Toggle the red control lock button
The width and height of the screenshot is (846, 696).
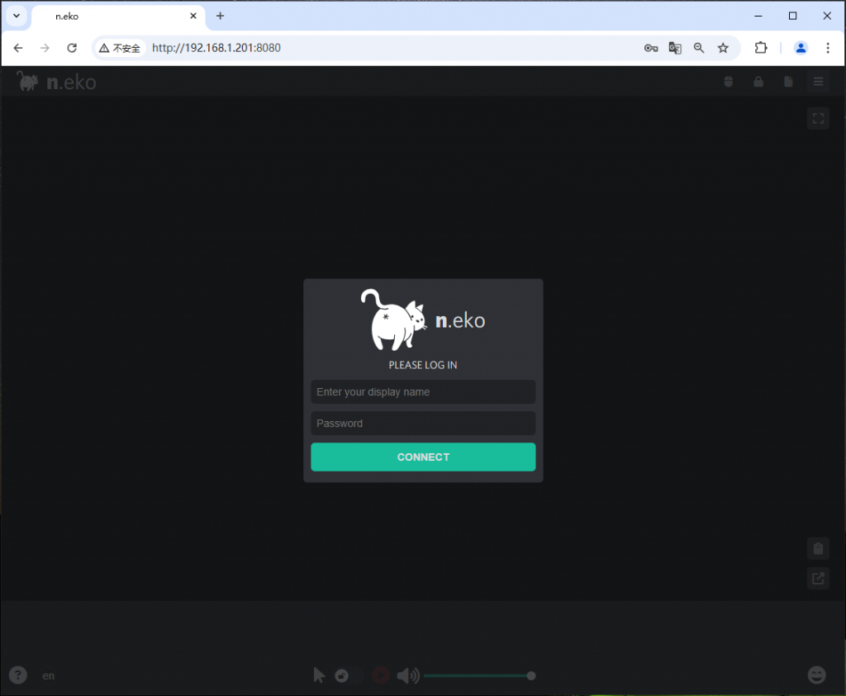[x=380, y=675]
